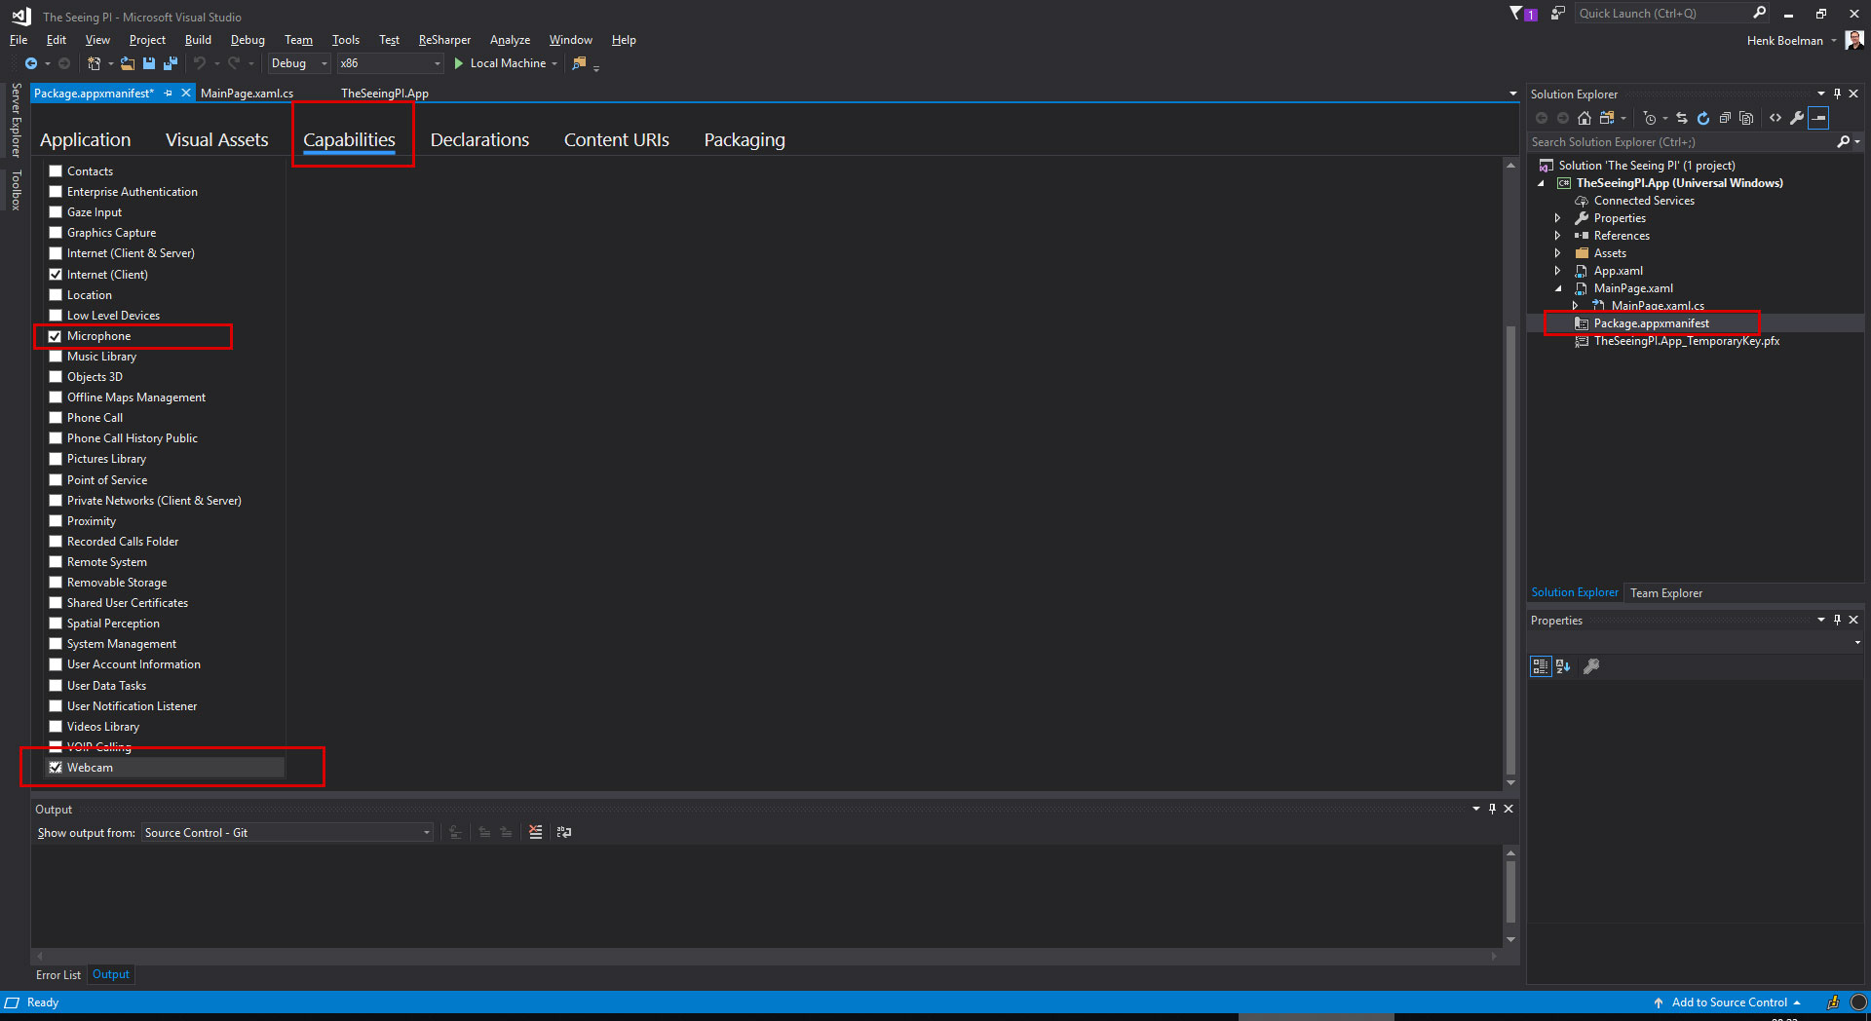Refresh Solution Explorer with the blue arrow

coord(1703,118)
